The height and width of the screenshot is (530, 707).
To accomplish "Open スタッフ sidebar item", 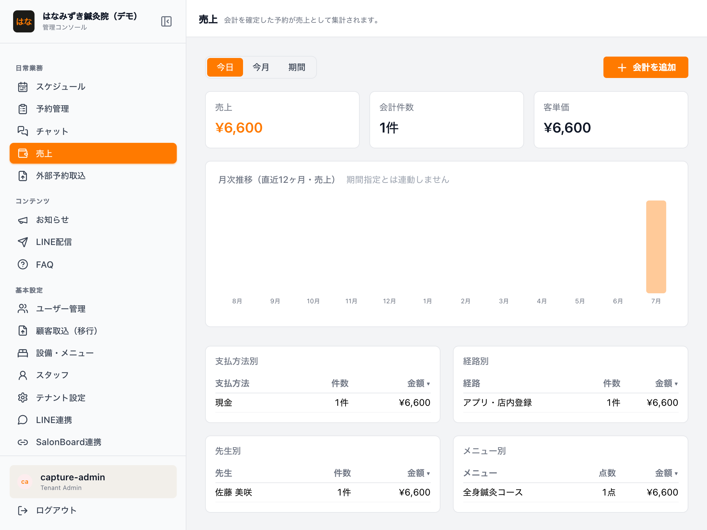I will (x=93, y=375).
